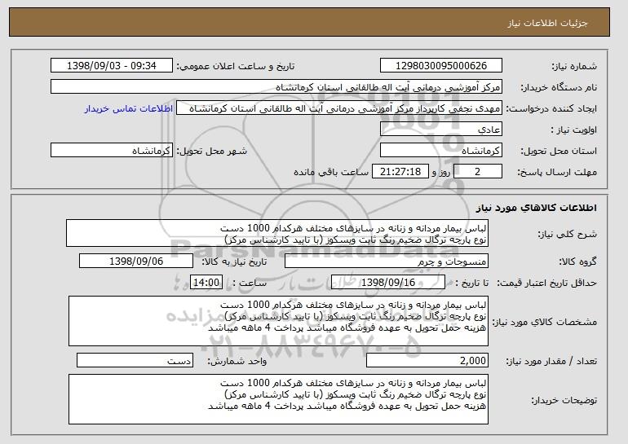Screen dimensions: 628x444
Task: Select the گروه کالا field منسوجات و چرم
Action: (x=387, y=262)
